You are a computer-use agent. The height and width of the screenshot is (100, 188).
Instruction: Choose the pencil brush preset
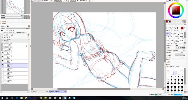(168, 34)
